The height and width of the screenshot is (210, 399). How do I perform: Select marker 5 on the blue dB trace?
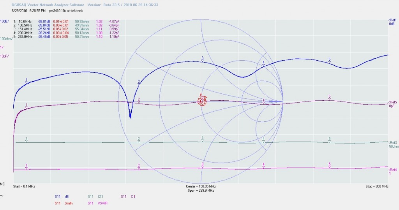coord(329,61)
